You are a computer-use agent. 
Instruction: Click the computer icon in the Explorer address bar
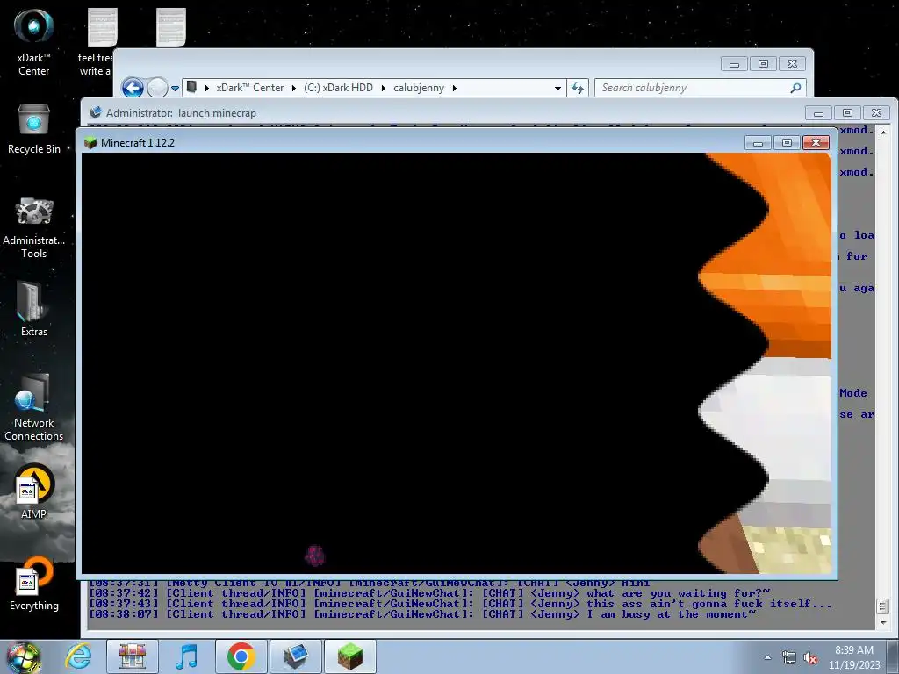(192, 87)
